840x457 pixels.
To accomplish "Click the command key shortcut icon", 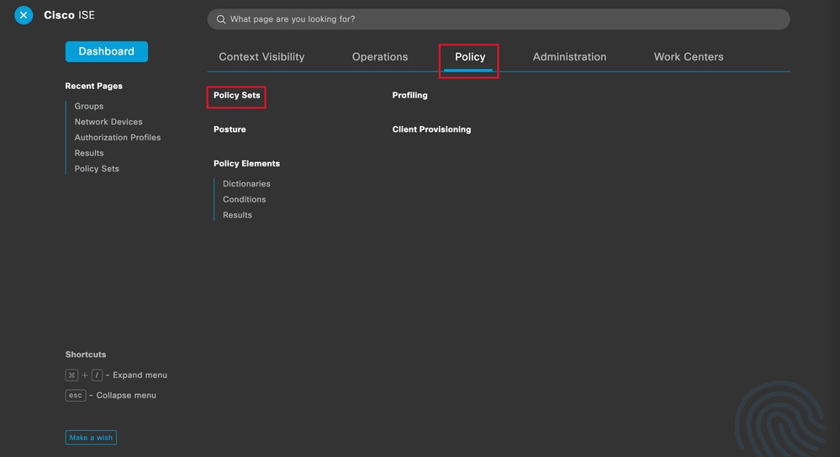I will click(x=71, y=376).
